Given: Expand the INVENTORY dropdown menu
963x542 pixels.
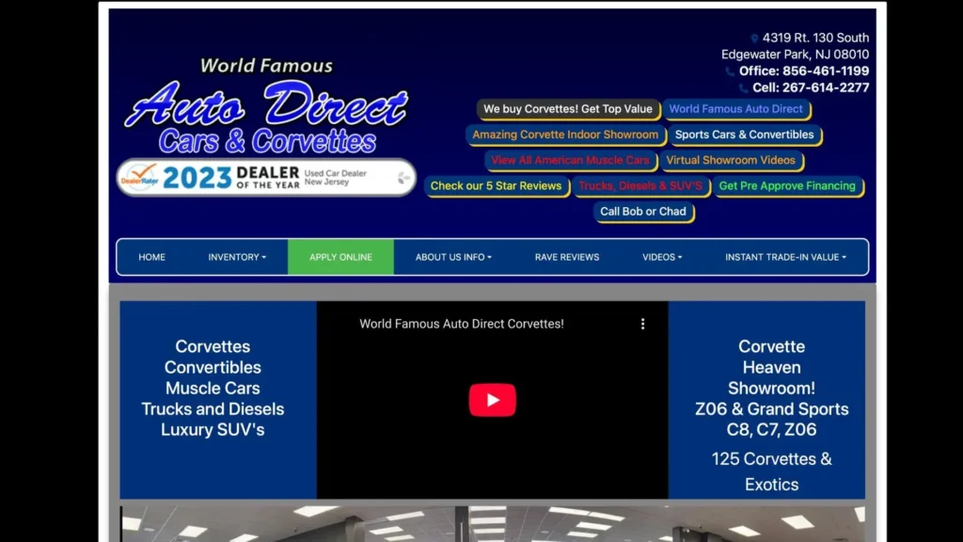Looking at the screenshot, I should click(x=237, y=257).
